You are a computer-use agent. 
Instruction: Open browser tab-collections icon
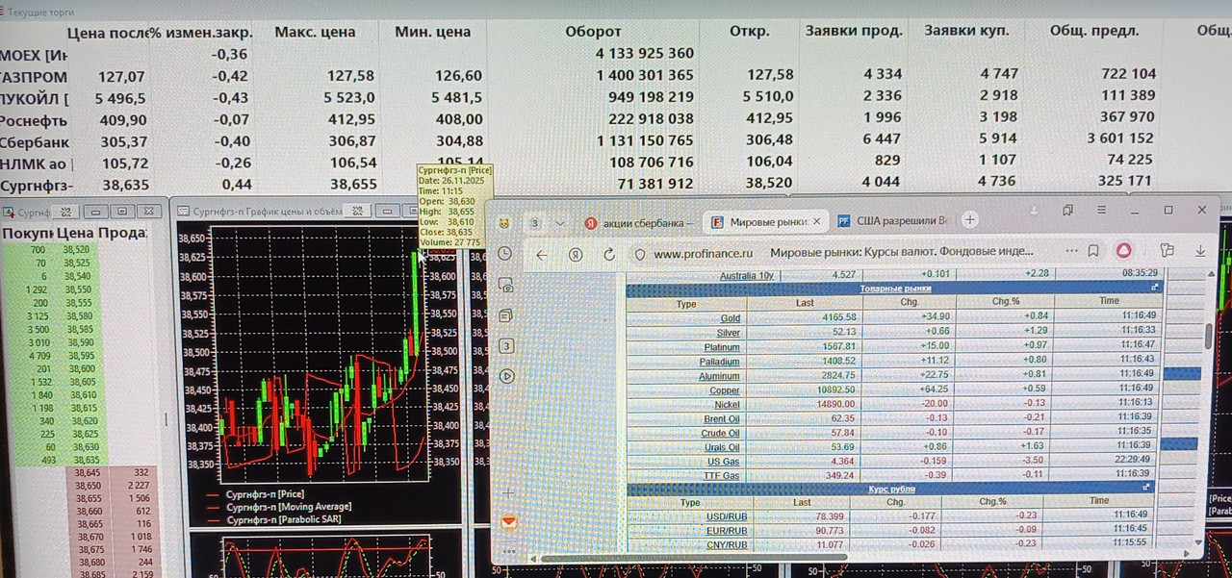tap(1067, 210)
